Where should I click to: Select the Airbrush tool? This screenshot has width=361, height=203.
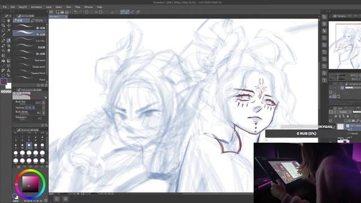[9, 46]
